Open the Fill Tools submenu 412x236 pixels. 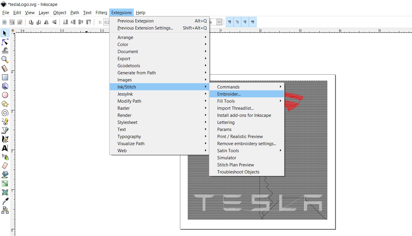pos(247,101)
